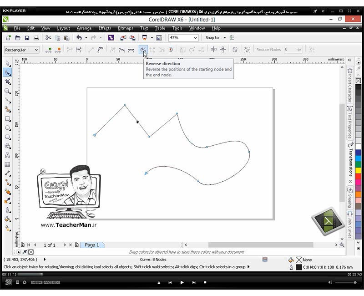364x296 pixels.
Task: Select the Pick tool in the toolbox
Action: point(7,63)
